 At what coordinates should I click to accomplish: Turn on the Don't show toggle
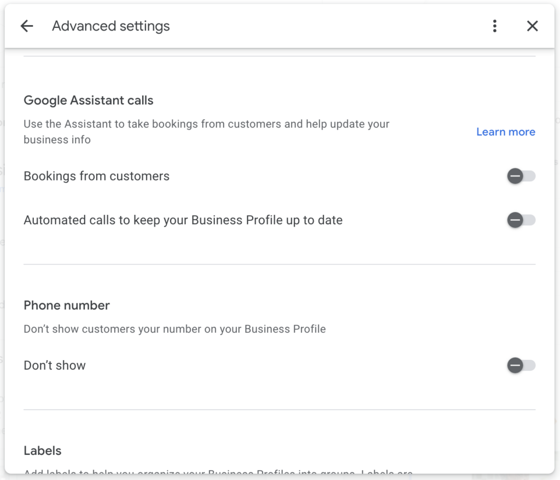point(521,365)
